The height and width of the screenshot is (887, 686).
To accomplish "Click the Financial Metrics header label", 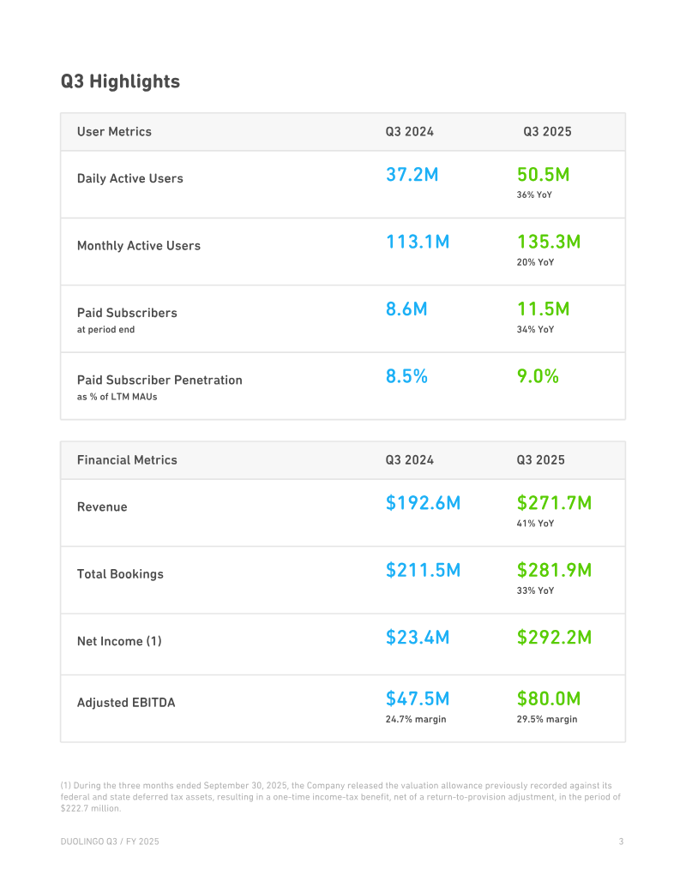I will tap(127, 460).
